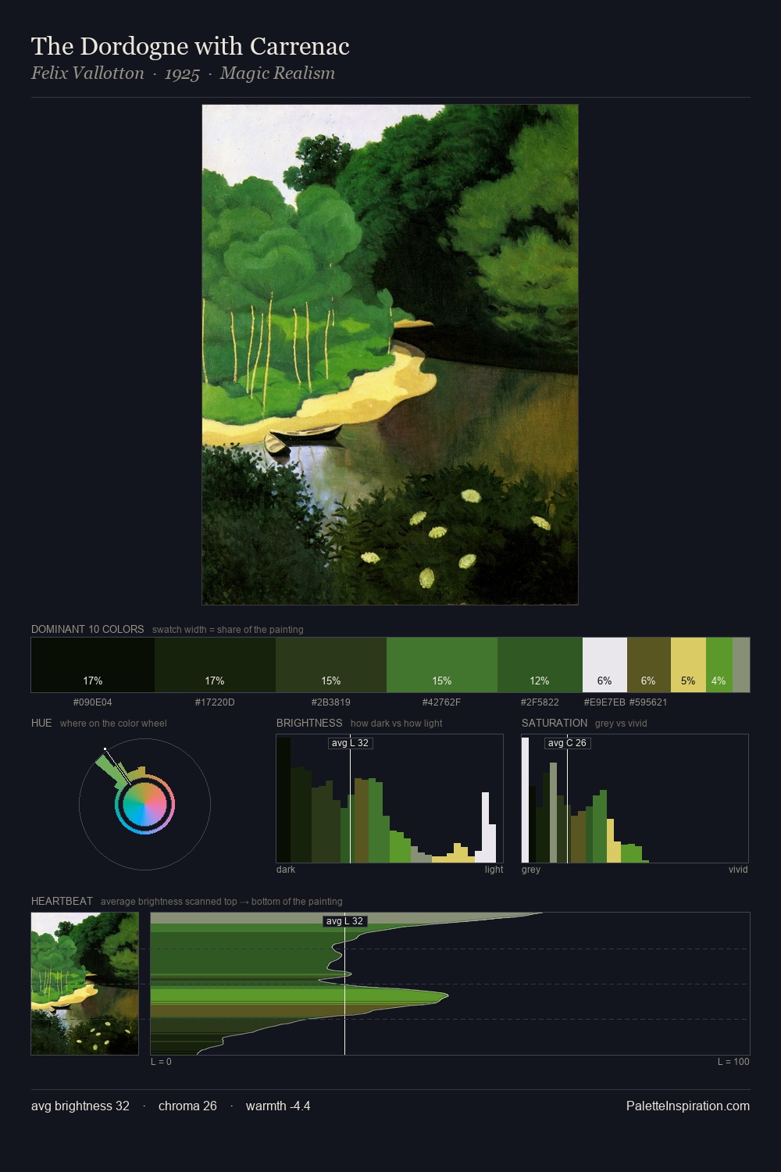Click the title The Dordogne with Carrenac
Screen dimensions: 781x1172
(x=190, y=46)
